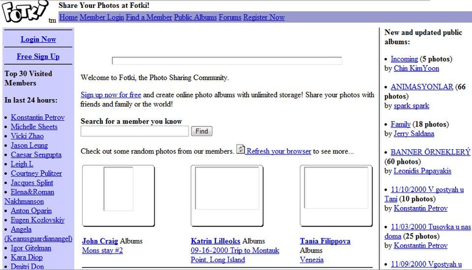Open John Craig member link

[100, 241]
